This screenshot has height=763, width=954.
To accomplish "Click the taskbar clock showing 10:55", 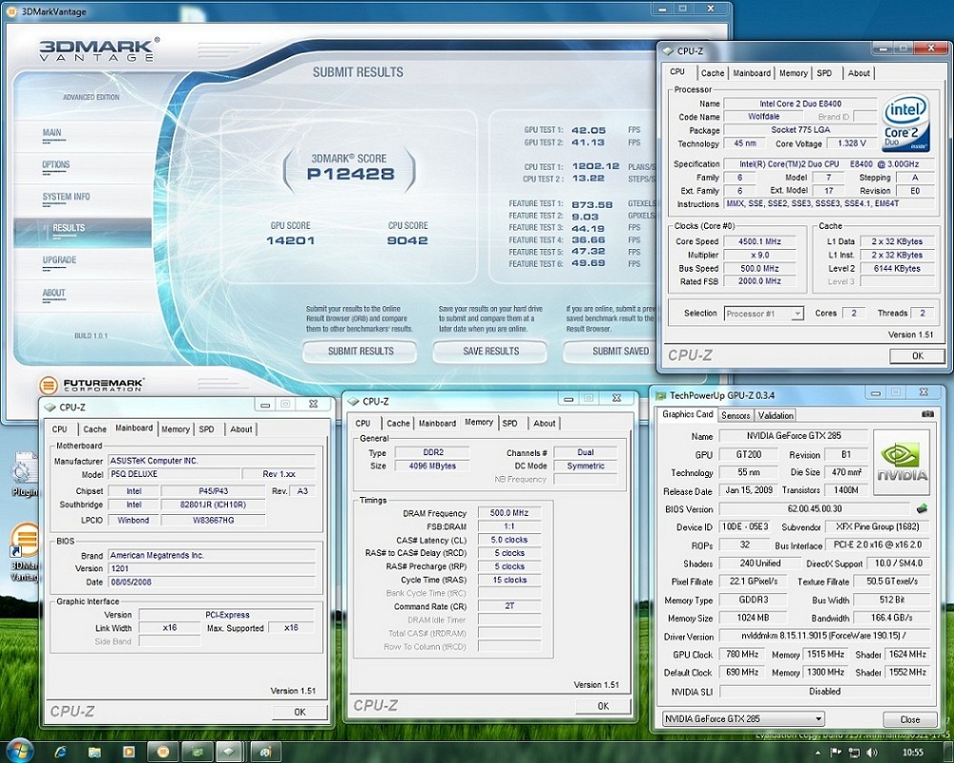I will tap(913, 753).
